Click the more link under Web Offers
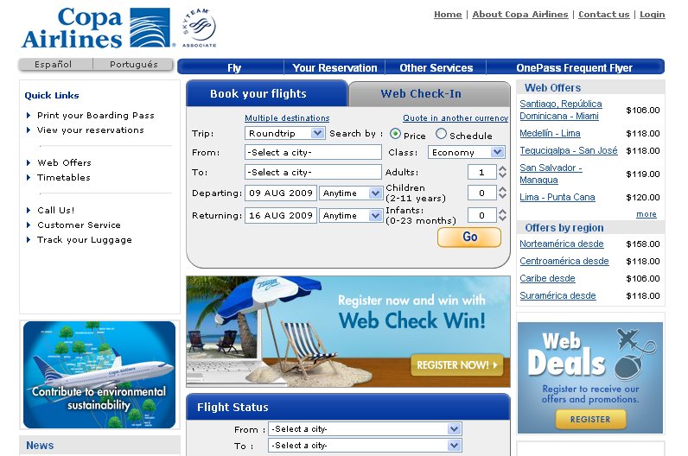The height and width of the screenshot is (456, 688). point(647,214)
